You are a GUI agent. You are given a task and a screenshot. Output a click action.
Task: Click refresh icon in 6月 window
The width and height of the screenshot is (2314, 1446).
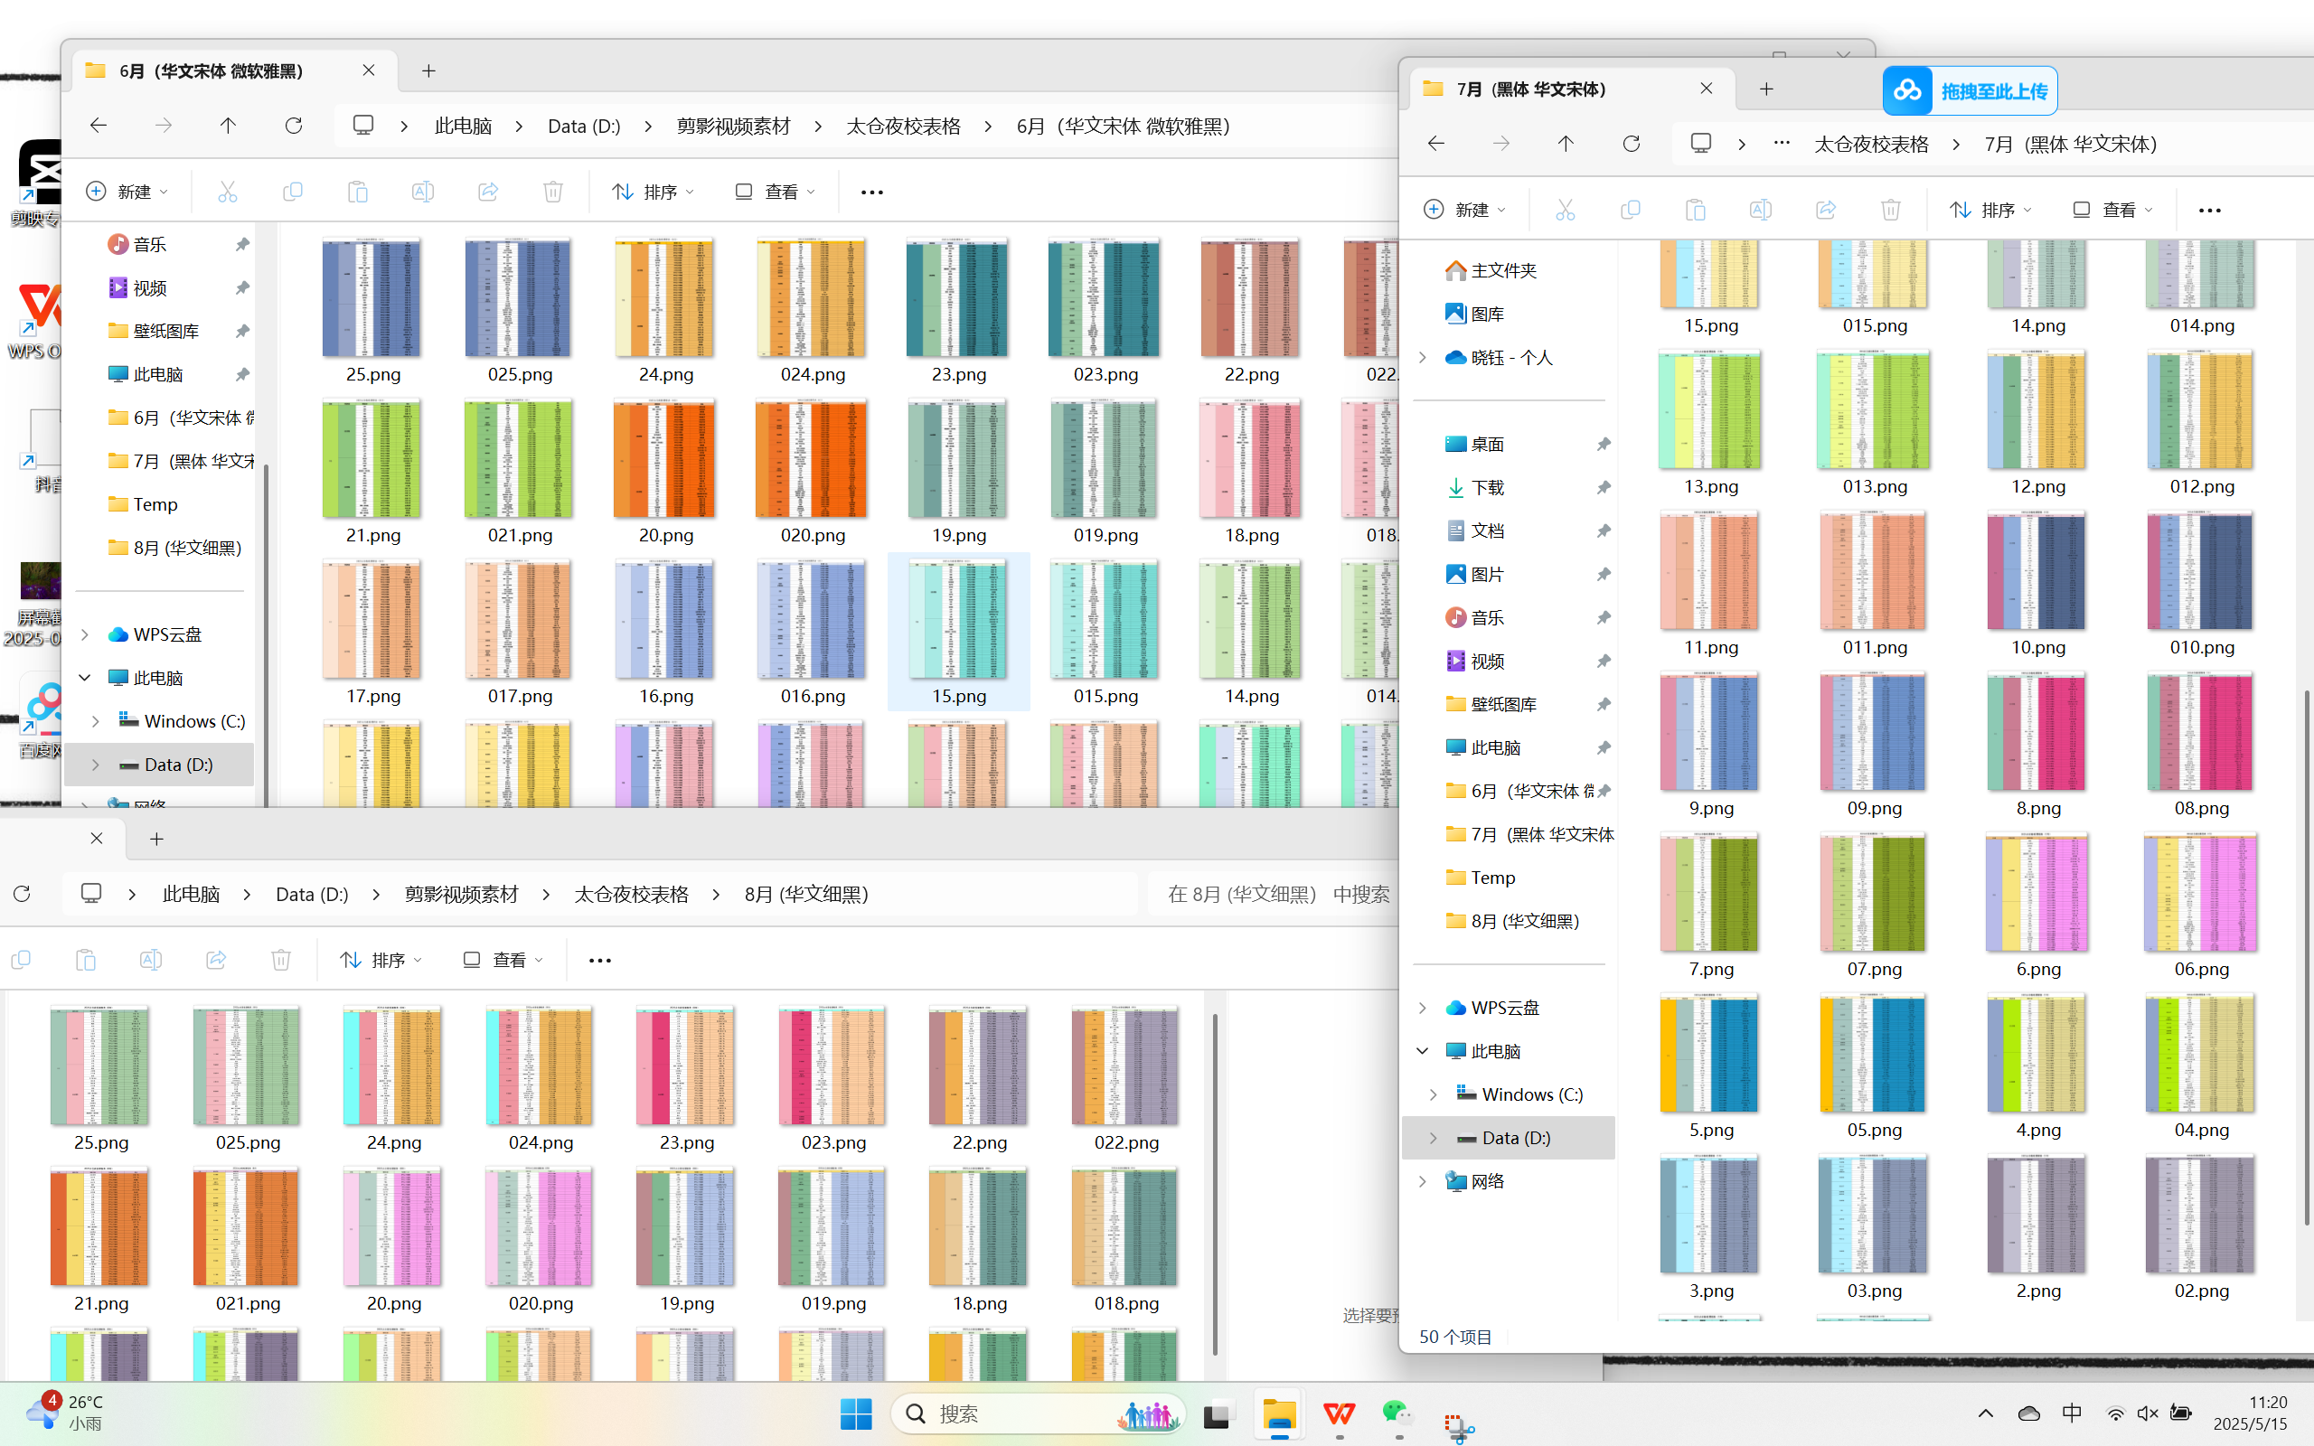(294, 126)
